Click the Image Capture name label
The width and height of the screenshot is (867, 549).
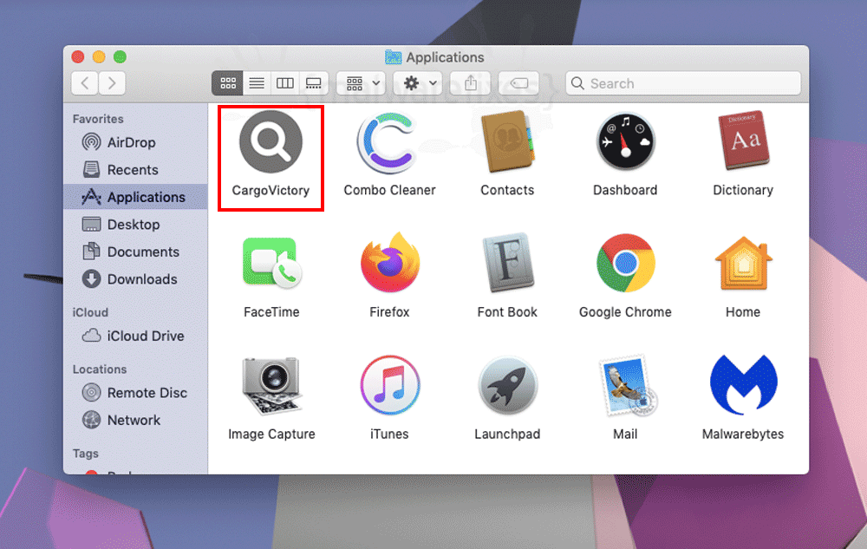(271, 435)
